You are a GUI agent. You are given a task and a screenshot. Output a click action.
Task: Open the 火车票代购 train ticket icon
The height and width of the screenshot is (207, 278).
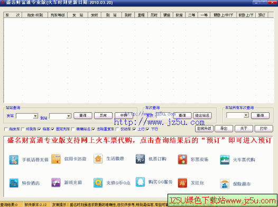[x=225, y=159]
